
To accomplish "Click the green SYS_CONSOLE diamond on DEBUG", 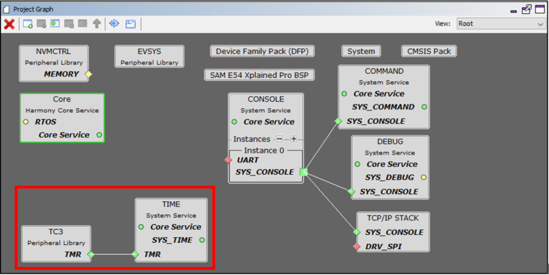I will click(x=351, y=191).
